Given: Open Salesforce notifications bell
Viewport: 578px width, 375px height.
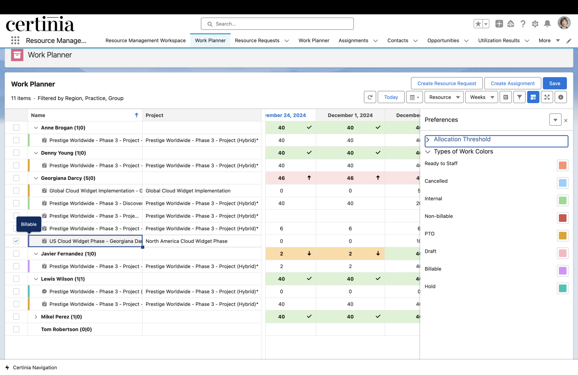Looking at the screenshot, I should 548,24.
